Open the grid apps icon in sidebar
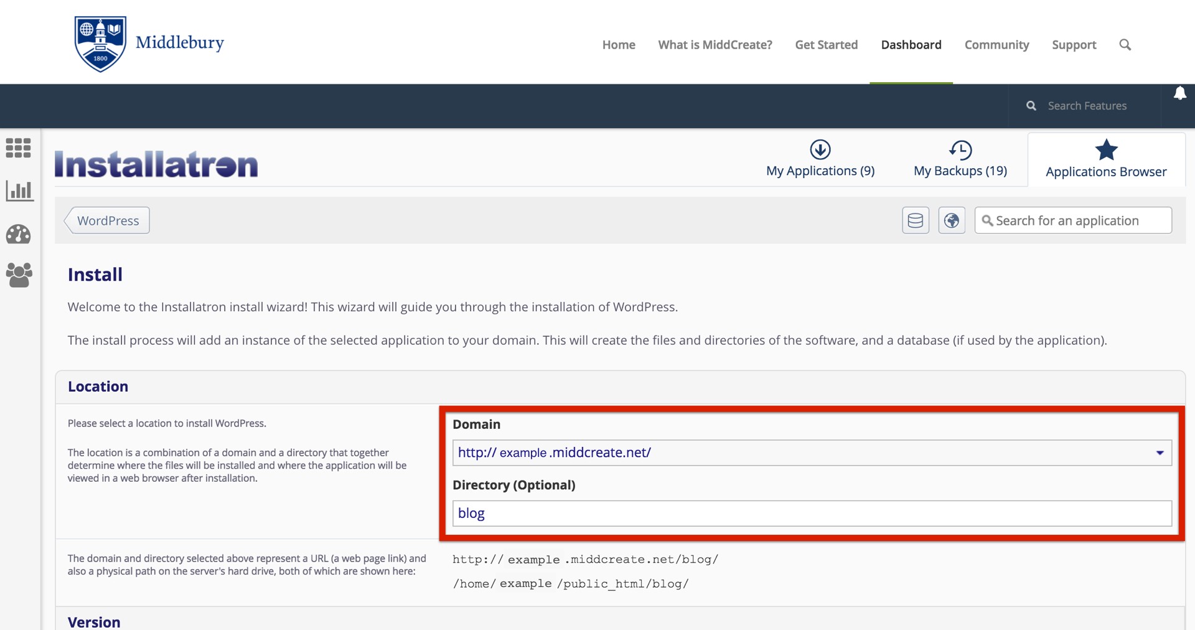Image resolution: width=1195 pixels, height=630 pixels. 19,148
